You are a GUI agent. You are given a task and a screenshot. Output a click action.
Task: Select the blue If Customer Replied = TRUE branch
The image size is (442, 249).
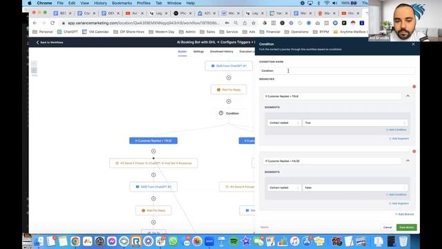point(153,140)
